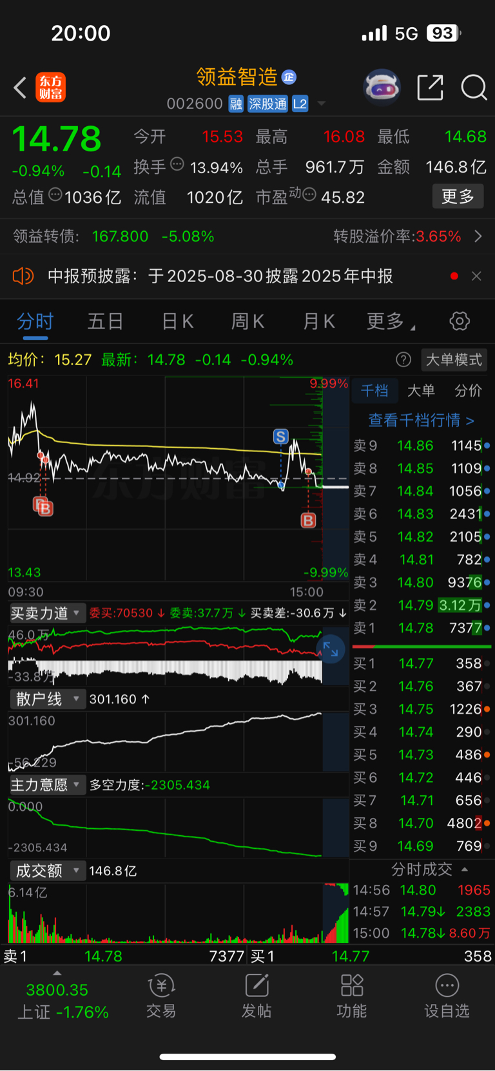Switch to the 五日 tab
Screen dimensions: 495x1071
(x=105, y=321)
